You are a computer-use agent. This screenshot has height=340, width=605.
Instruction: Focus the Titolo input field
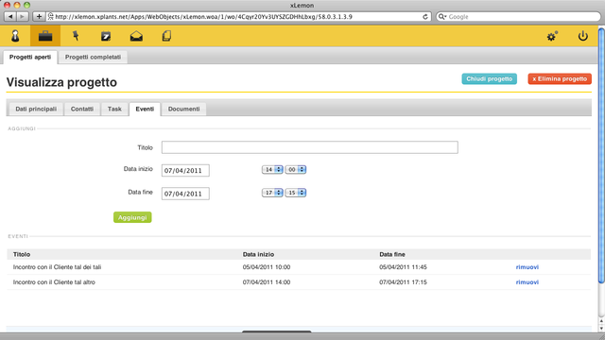click(309, 147)
